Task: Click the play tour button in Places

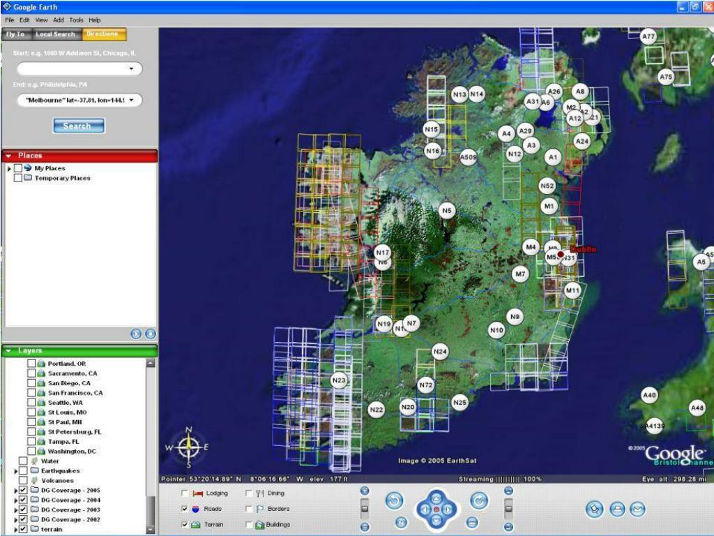Action: click(x=136, y=334)
